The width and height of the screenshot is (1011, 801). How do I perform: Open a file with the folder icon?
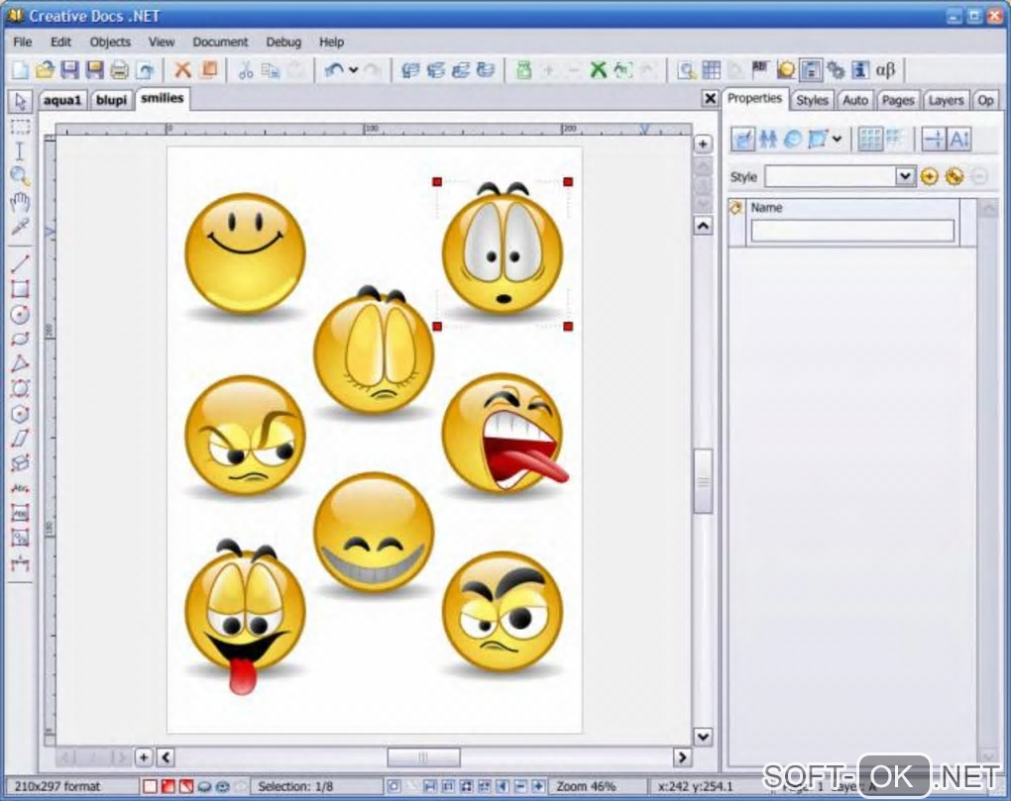click(45, 70)
